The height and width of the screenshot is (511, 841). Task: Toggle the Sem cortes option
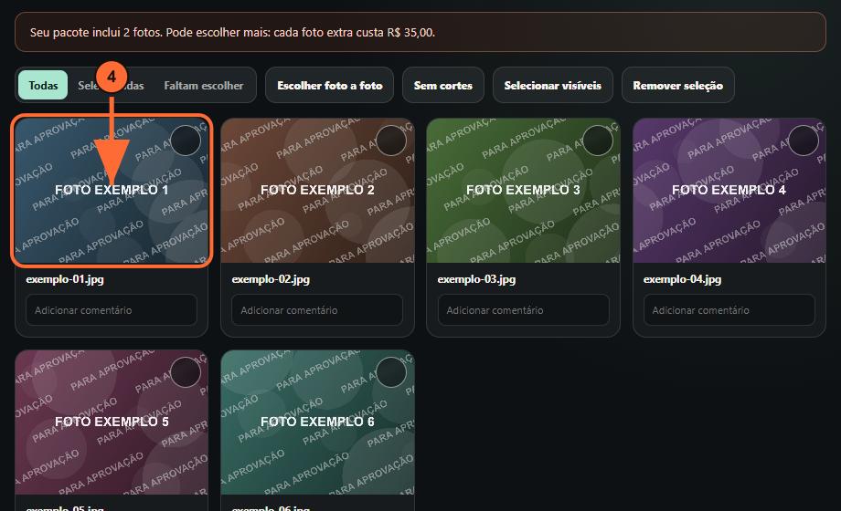click(443, 85)
